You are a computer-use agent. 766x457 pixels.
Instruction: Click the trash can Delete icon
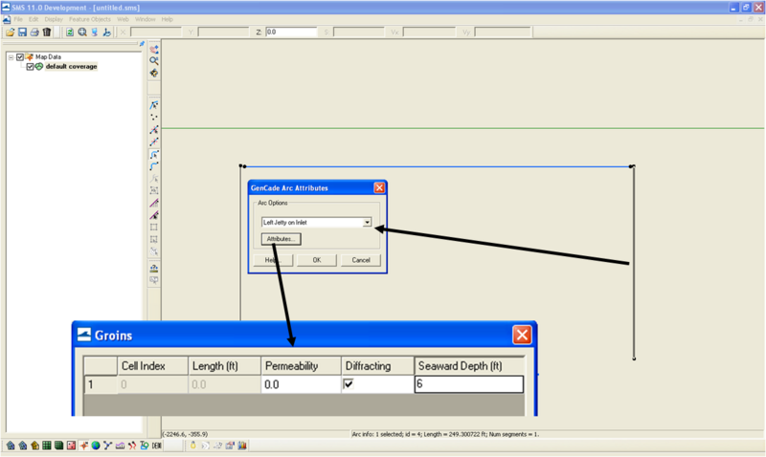pyautogui.click(x=47, y=33)
